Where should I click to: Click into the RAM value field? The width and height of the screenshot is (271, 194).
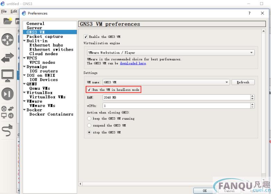coord(177,98)
